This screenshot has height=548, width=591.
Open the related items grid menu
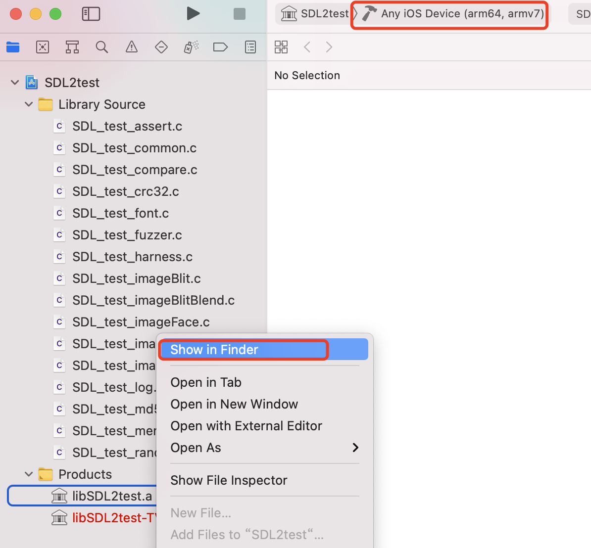tap(281, 47)
